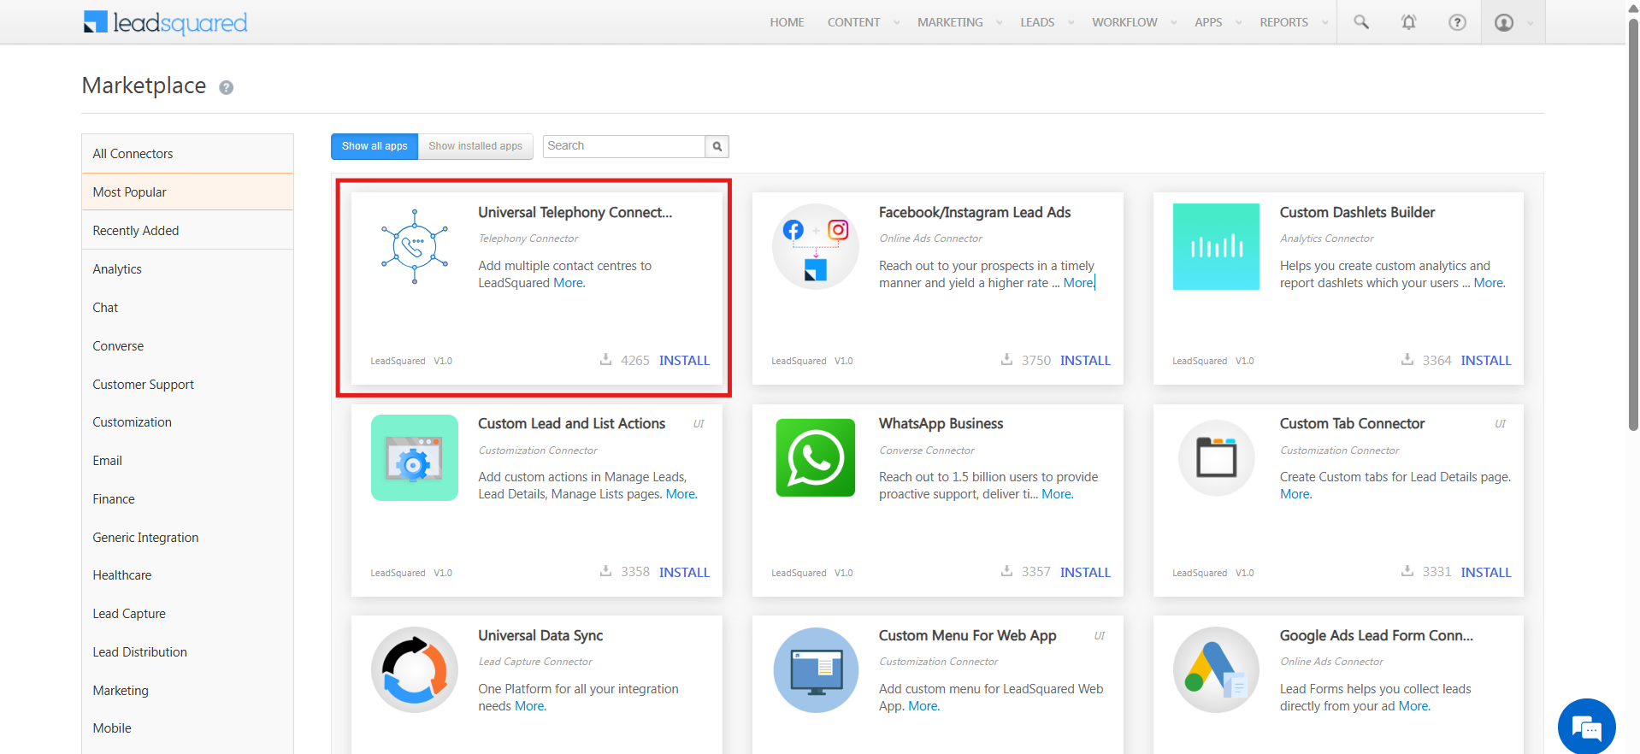Install Custom Dashlets Builder
Image resolution: width=1640 pixels, height=754 pixels.
1486,361
